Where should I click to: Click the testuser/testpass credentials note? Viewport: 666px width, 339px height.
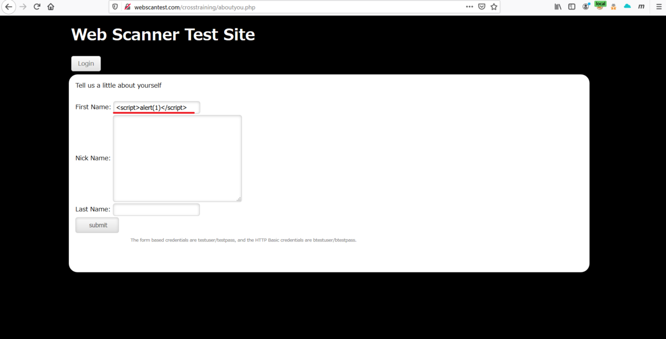pos(243,240)
